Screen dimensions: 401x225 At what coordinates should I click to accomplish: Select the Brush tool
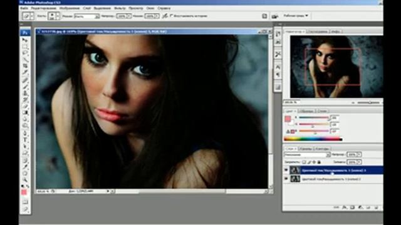[x=25, y=87]
